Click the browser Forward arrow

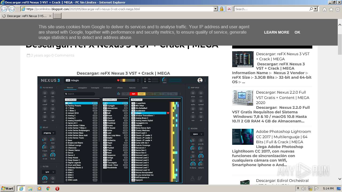coord(11,9)
